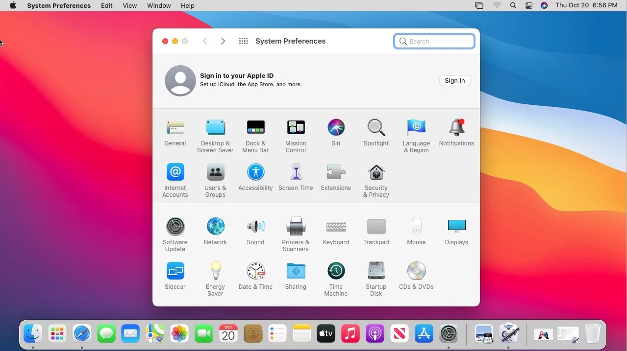Open Mission Control preferences
Viewport: 627px width, 351px height.
coord(296,127)
